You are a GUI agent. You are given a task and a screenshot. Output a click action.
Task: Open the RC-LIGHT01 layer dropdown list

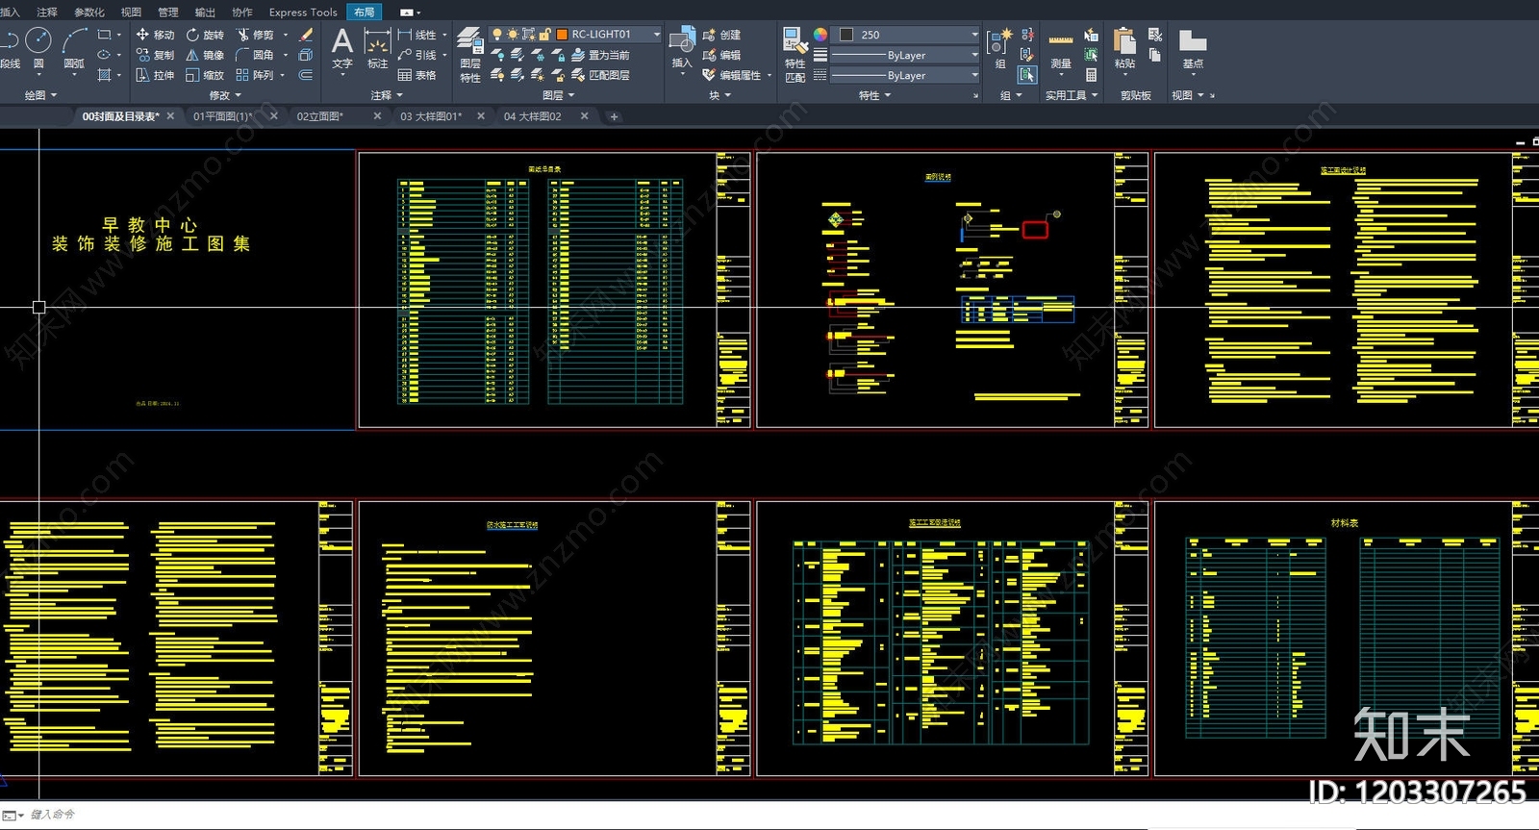pos(657,35)
